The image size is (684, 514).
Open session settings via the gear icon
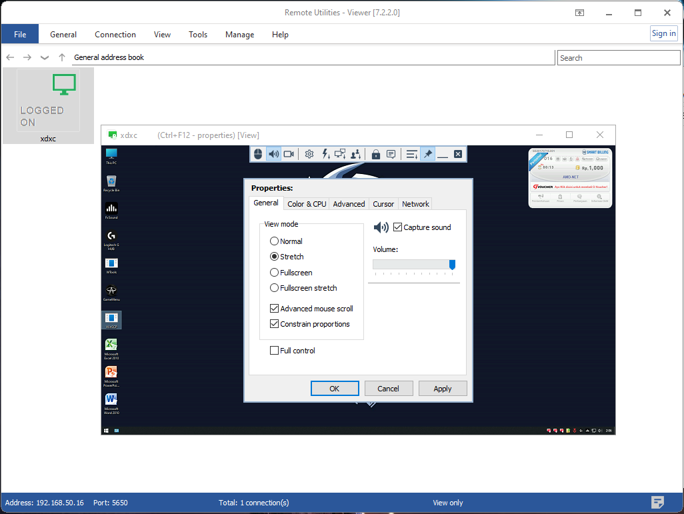pos(309,154)
